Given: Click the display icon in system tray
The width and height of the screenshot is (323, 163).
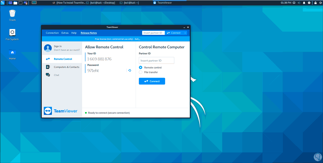Looking at the screenshot, I should point(294,3).
